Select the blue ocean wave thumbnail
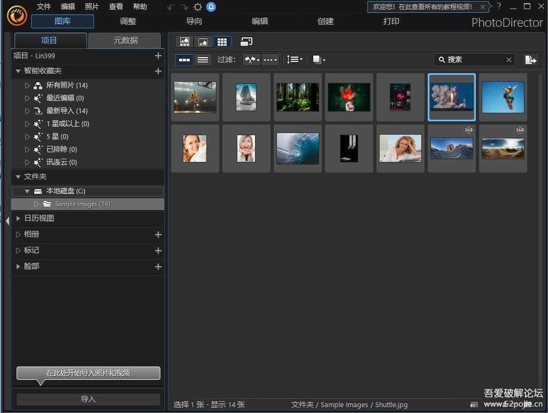 point(297,149)
